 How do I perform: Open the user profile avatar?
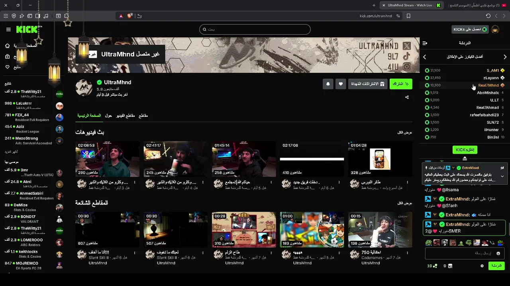point(495,29)
